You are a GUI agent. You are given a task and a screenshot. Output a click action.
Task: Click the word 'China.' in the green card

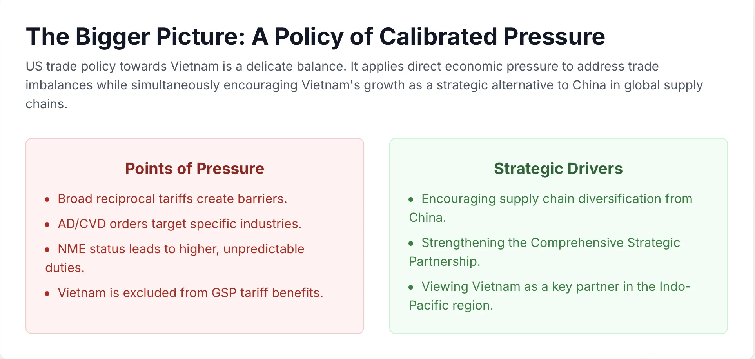pyautogui.click(x=427, y=218)
